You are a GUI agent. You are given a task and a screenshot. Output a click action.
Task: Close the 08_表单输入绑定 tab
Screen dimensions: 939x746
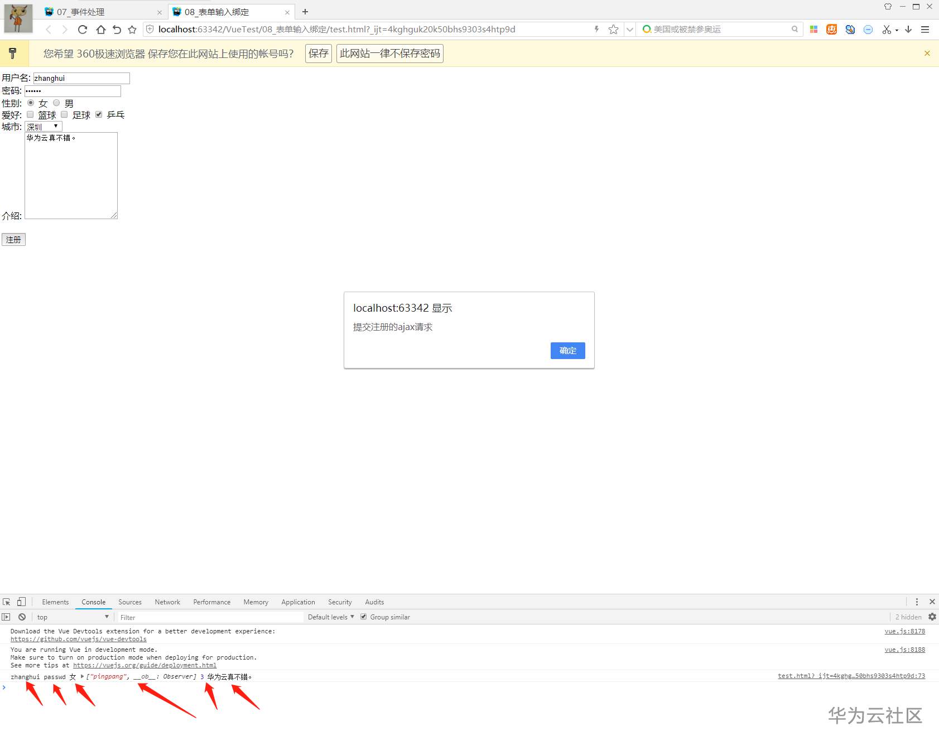[287, 12]
